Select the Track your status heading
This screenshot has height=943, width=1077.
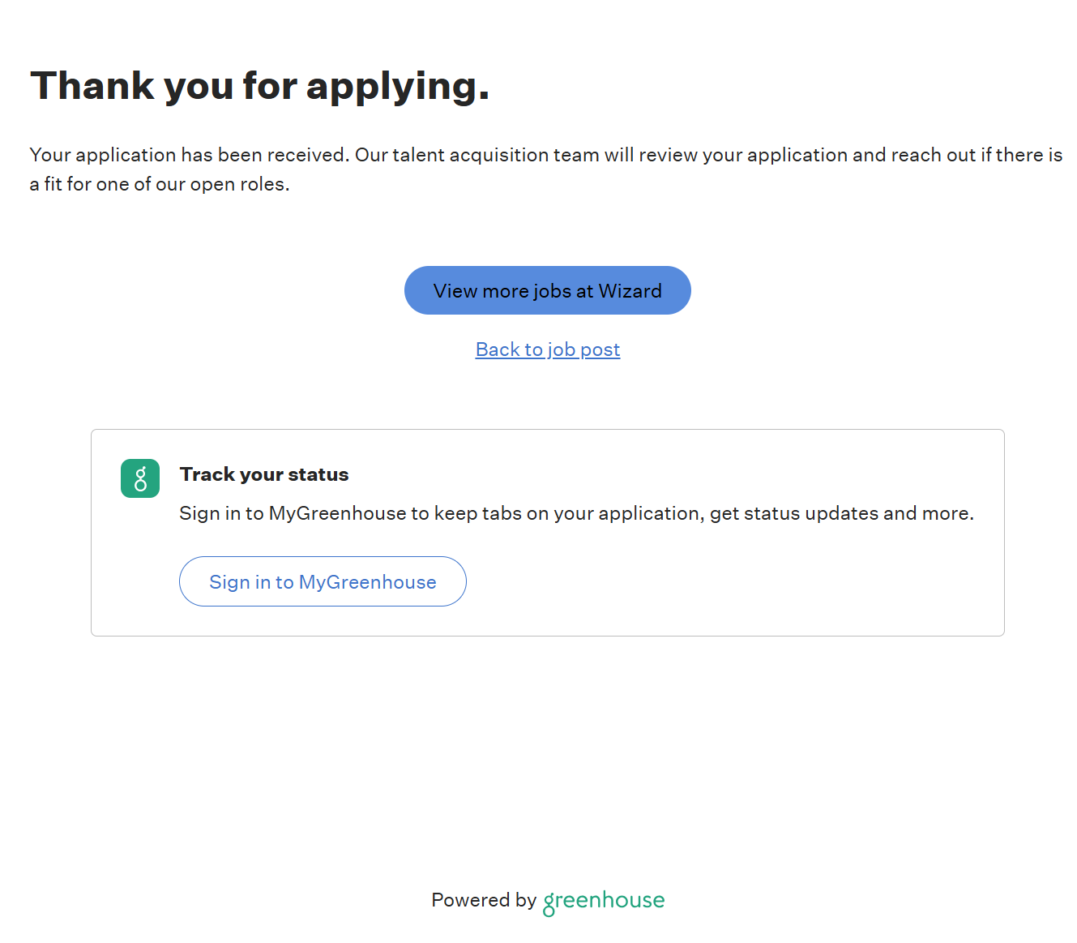(x=264, y=474)
